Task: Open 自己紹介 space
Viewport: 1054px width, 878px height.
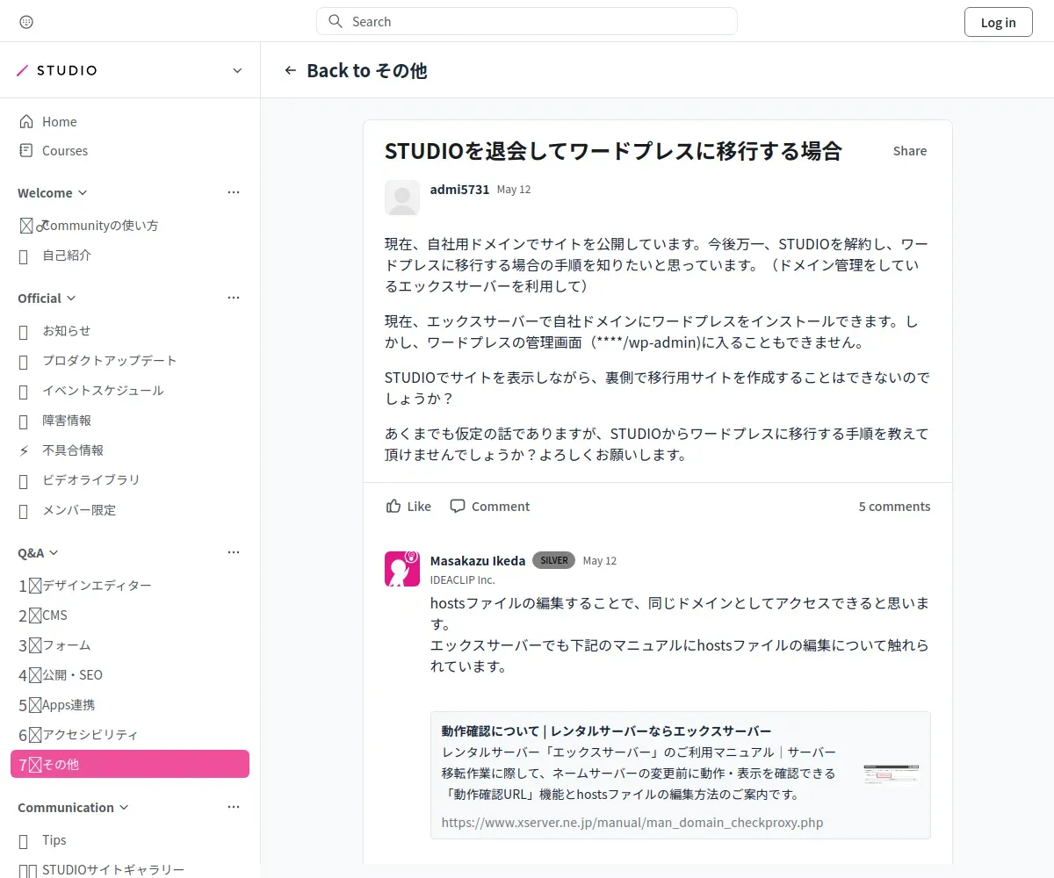Action: tap(130, 255)
